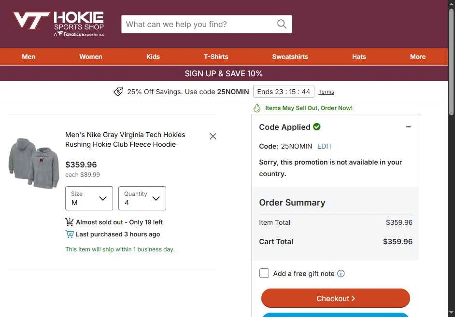This screenshot has width=455, height=317.
Task: Open the More menu item
Action: [x=418, y=57]
